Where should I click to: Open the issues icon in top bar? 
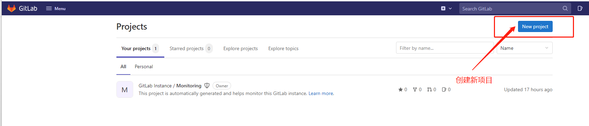[580, 8]
